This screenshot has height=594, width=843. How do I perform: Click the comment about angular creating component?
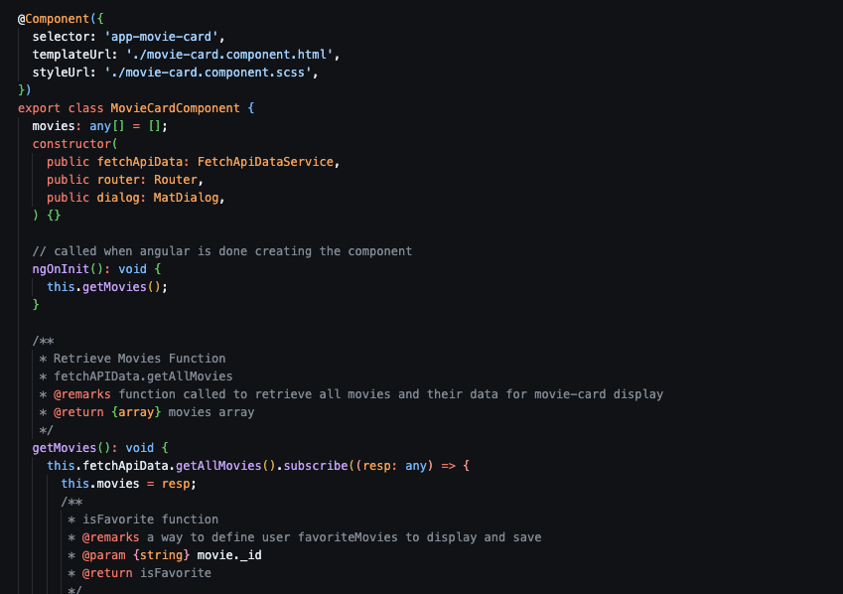tap(222, 251)
